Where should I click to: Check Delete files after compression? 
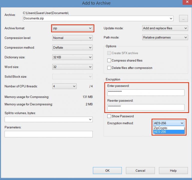[109, 68]
